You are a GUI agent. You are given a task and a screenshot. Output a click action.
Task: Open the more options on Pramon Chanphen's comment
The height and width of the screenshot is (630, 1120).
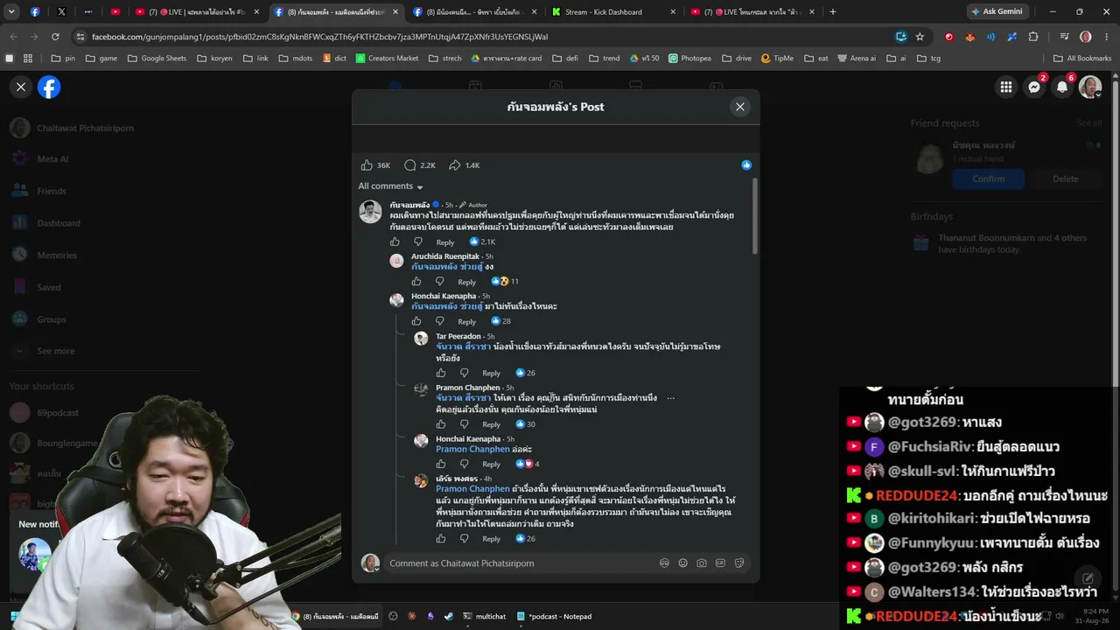(671, 398)
